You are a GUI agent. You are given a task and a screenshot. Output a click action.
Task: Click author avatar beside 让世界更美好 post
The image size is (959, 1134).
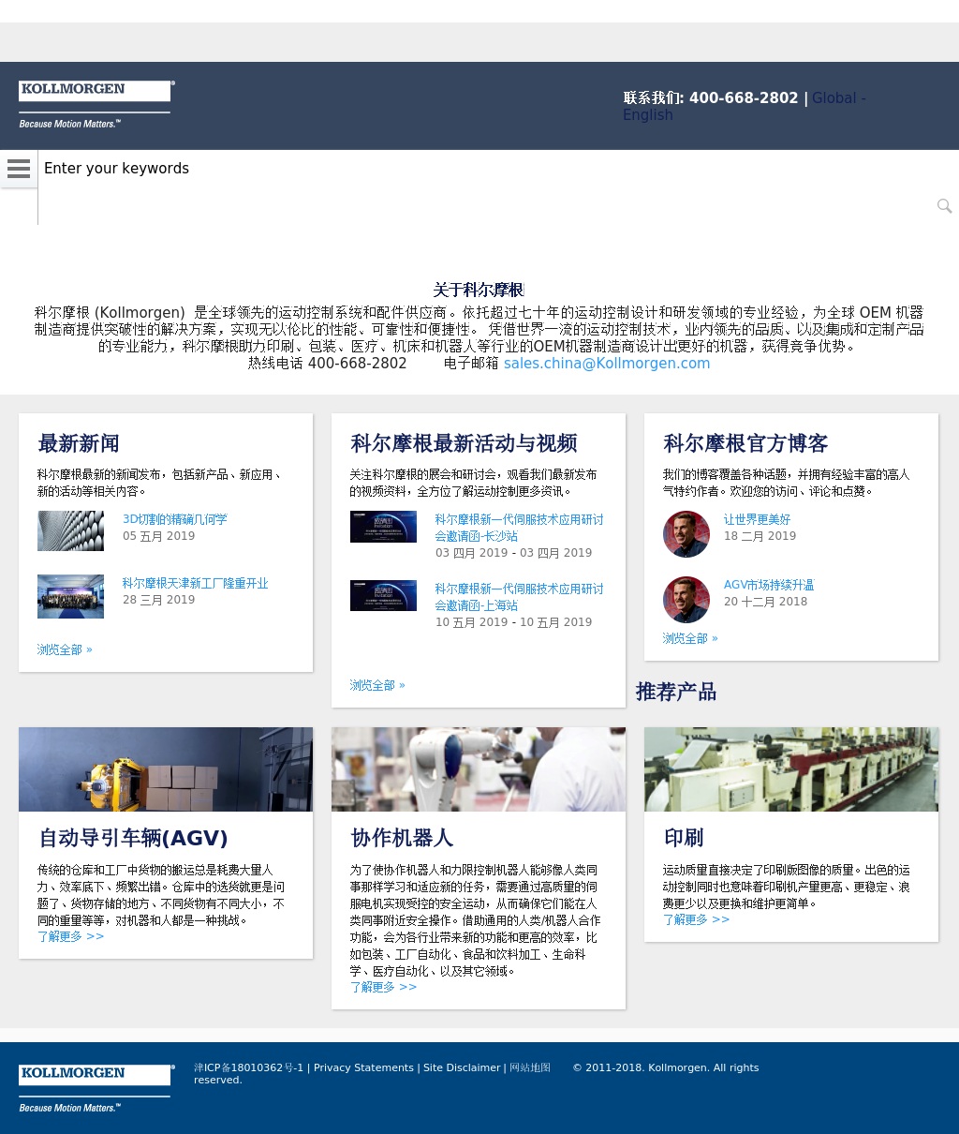[686, 534]
